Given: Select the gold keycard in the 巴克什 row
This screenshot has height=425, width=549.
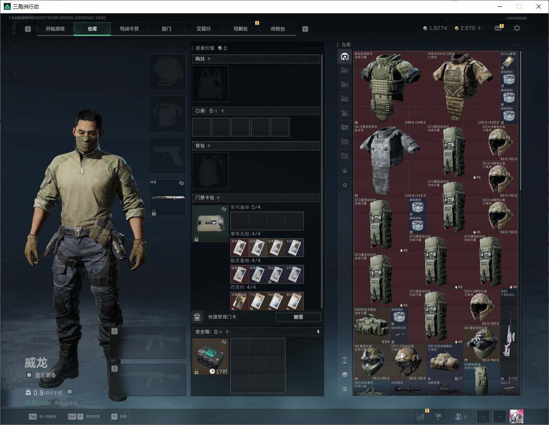Looking at the screenshot, I should pos(239,301).
